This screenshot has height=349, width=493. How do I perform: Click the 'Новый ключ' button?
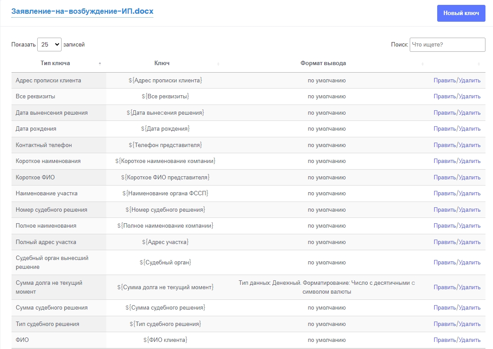point(461,13)
